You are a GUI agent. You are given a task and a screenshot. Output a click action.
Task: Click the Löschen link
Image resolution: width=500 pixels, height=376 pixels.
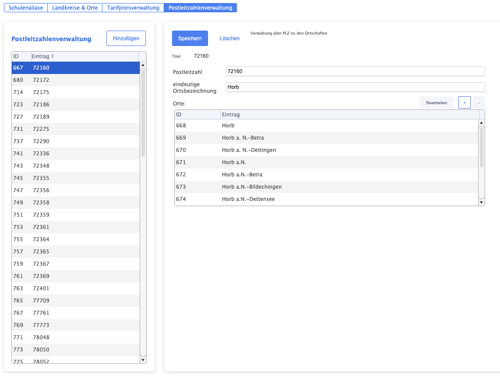229,39
